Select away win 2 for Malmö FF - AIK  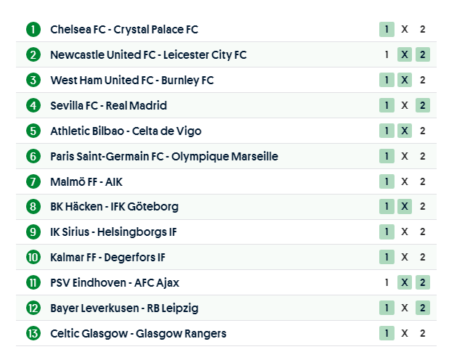pyautogui.click(x=423, y=181)
